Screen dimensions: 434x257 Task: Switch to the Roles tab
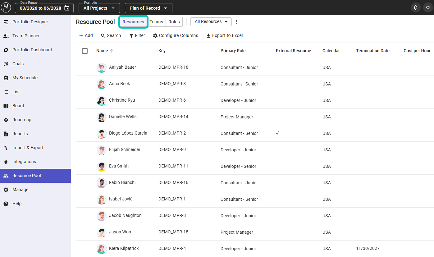174,22
